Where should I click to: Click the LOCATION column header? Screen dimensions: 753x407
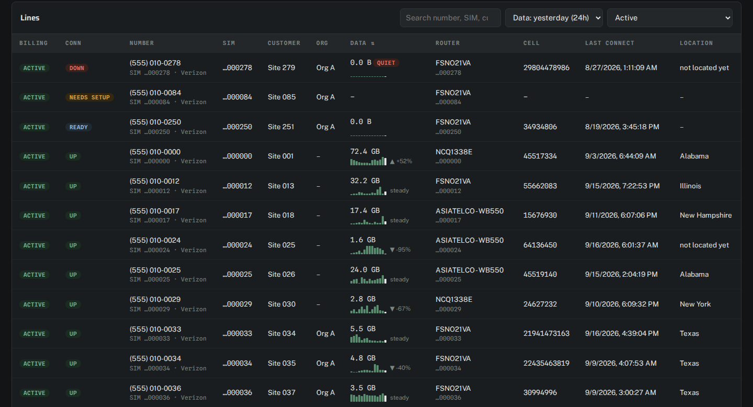click(x=696, y=43)
